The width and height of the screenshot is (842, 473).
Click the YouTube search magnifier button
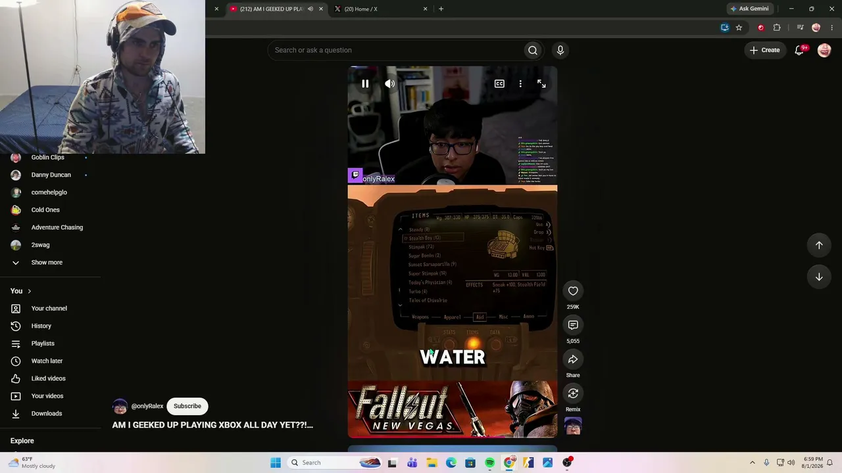coord(533,50)
